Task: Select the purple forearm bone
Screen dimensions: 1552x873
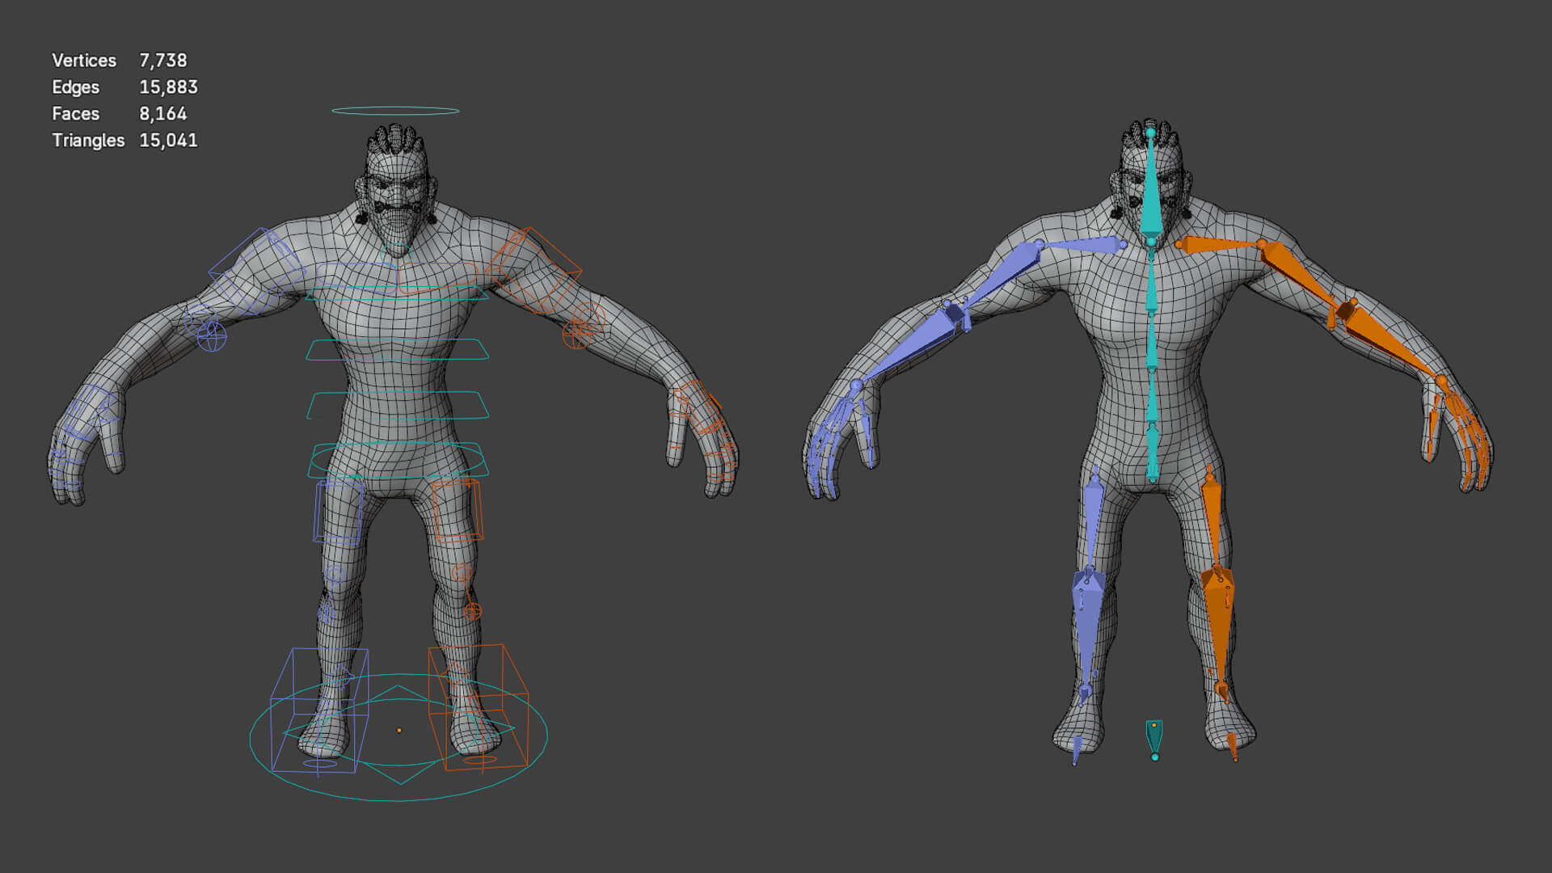Action: pos(911,345)
